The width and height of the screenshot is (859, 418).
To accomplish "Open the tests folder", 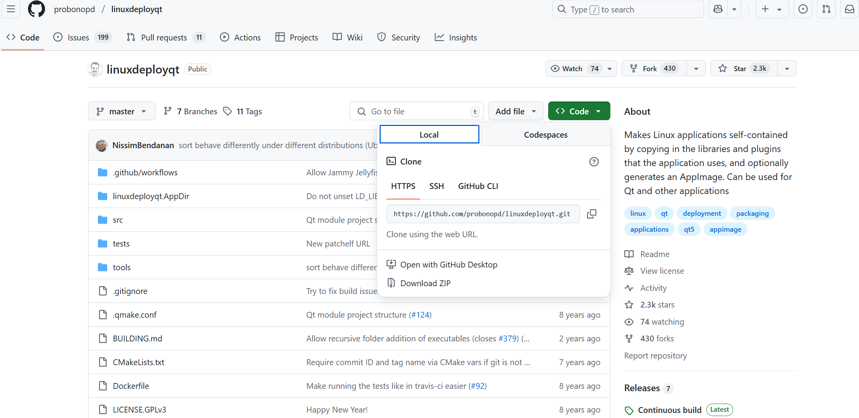I will (121, 243).
